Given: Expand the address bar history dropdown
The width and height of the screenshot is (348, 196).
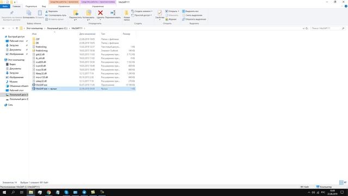Looking at the screenshot, I should coord(303,28).
